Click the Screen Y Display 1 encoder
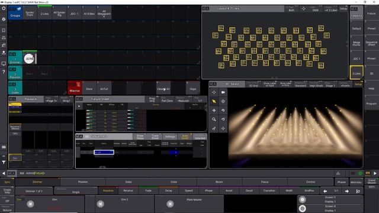379x213 pixels. 330,199
